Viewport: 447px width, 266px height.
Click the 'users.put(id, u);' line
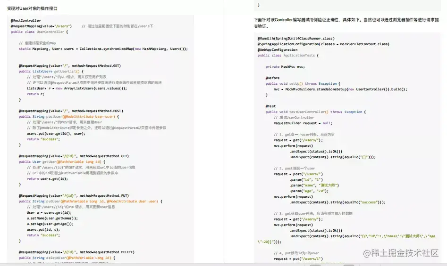coord(43,230)
